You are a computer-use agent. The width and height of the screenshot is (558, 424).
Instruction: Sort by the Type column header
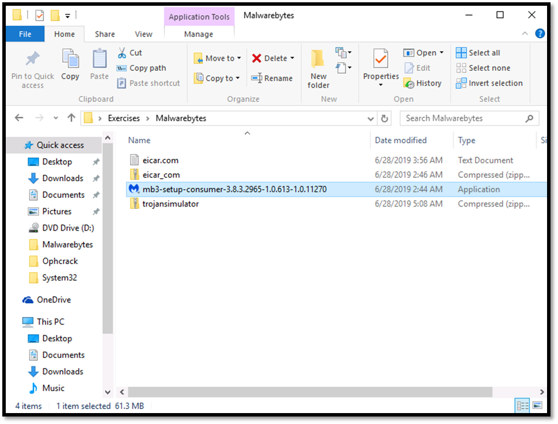click(x=466, y=140)
